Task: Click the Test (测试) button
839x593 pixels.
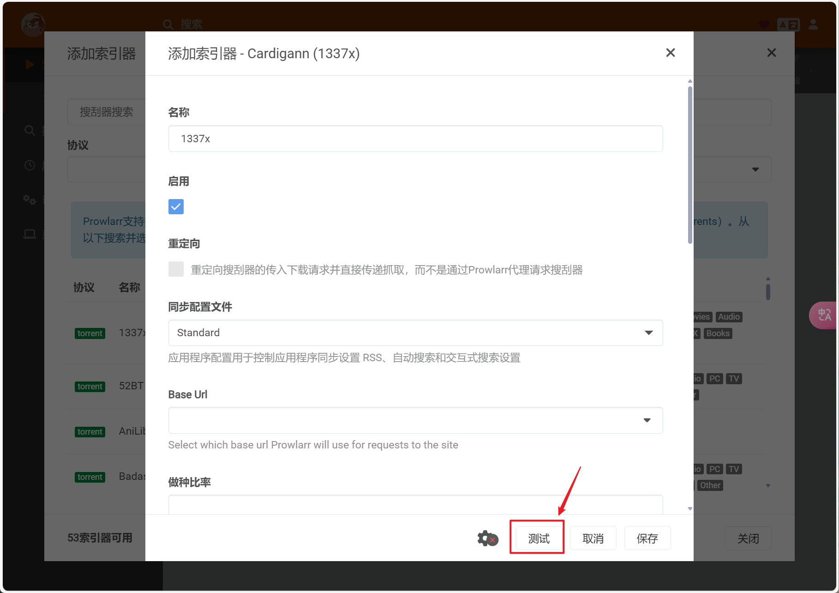Action: (x=539, y=538)
